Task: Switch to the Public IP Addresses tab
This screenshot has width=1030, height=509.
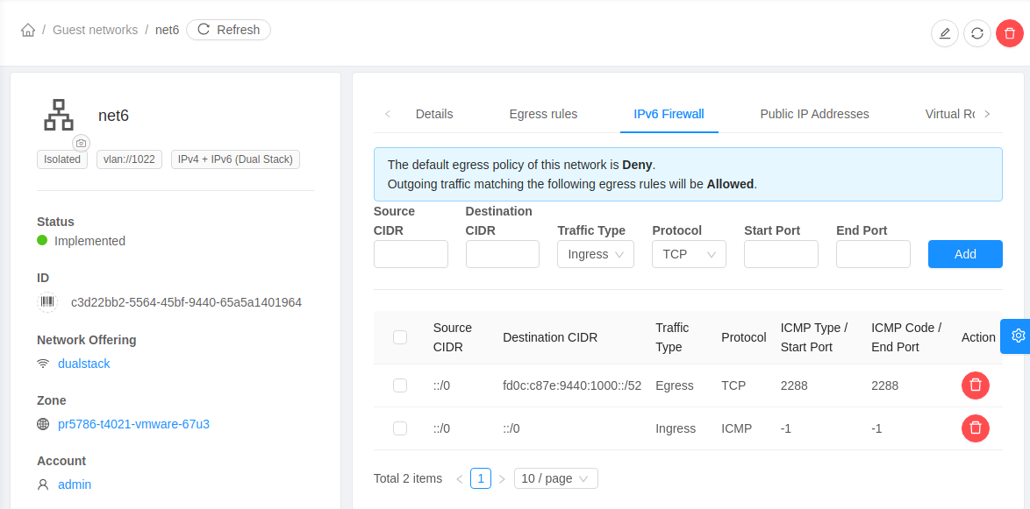Action: click(814, 114)
